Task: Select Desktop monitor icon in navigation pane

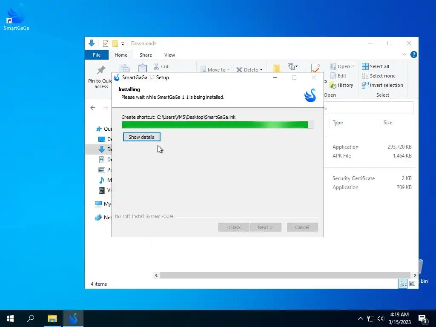Action: pyautogui.click(x=102, y=139)
